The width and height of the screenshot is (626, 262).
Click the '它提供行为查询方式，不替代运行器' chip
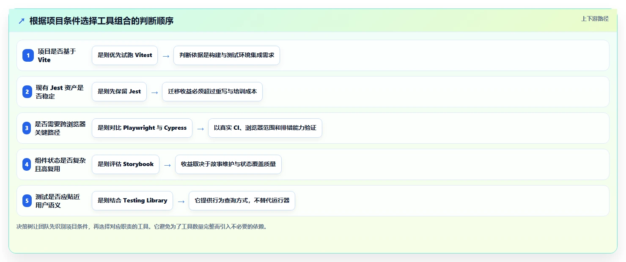tap(242, 201)
